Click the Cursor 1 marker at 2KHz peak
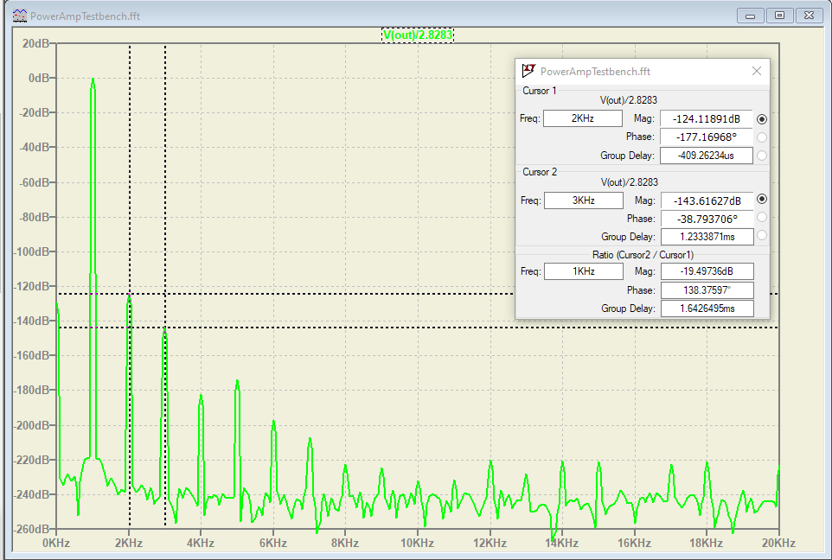 click(x=130, y=295)
